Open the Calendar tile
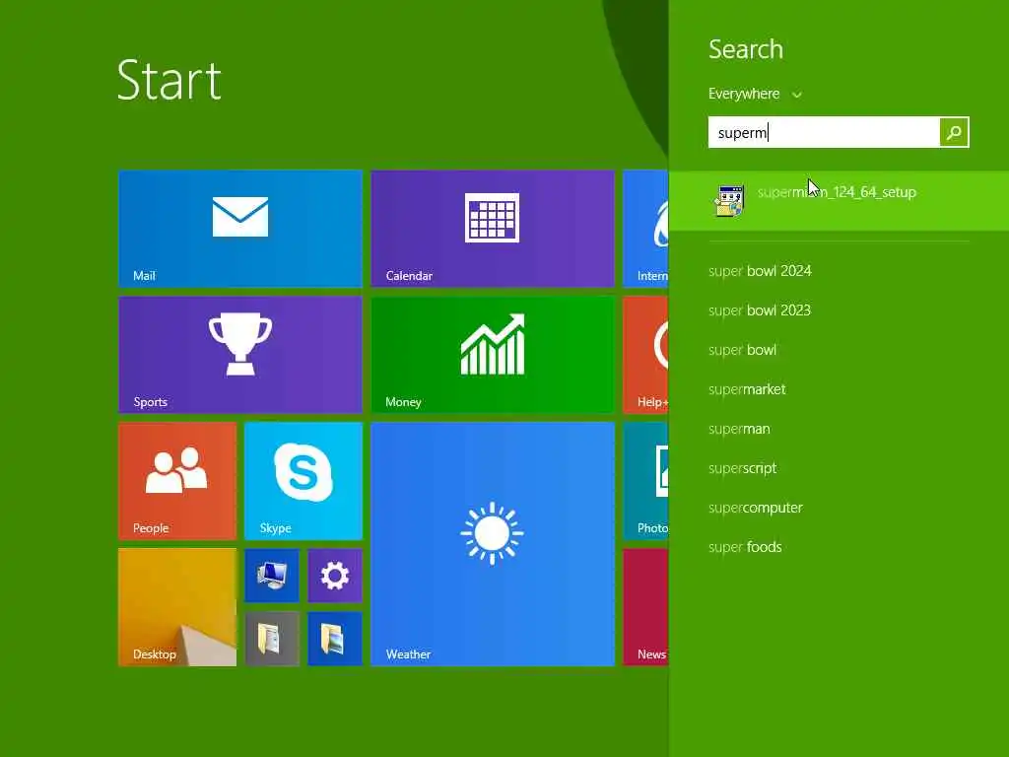Image resolution: width=1009 pixels, height=757 pixels. (x=493, y=228)
